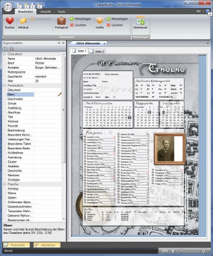The height and width of the screenshot is (256, 213).
Task: Click the help icon beside Stil
Action: pos(207,11)
